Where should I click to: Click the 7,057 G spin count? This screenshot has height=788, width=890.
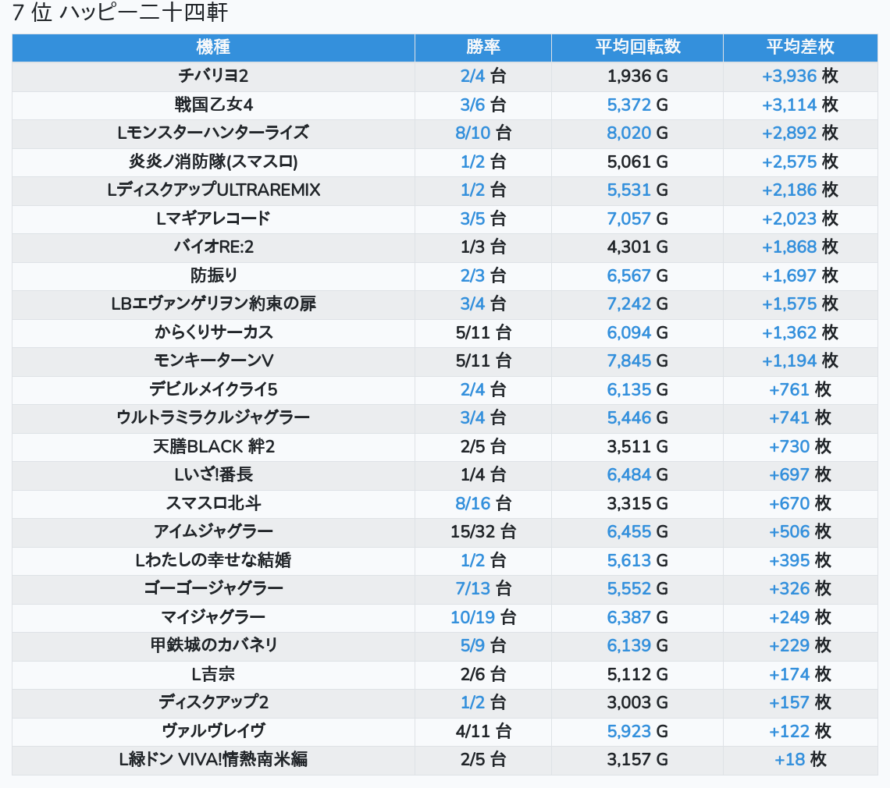pyautogui.click(x=637, y=219)
